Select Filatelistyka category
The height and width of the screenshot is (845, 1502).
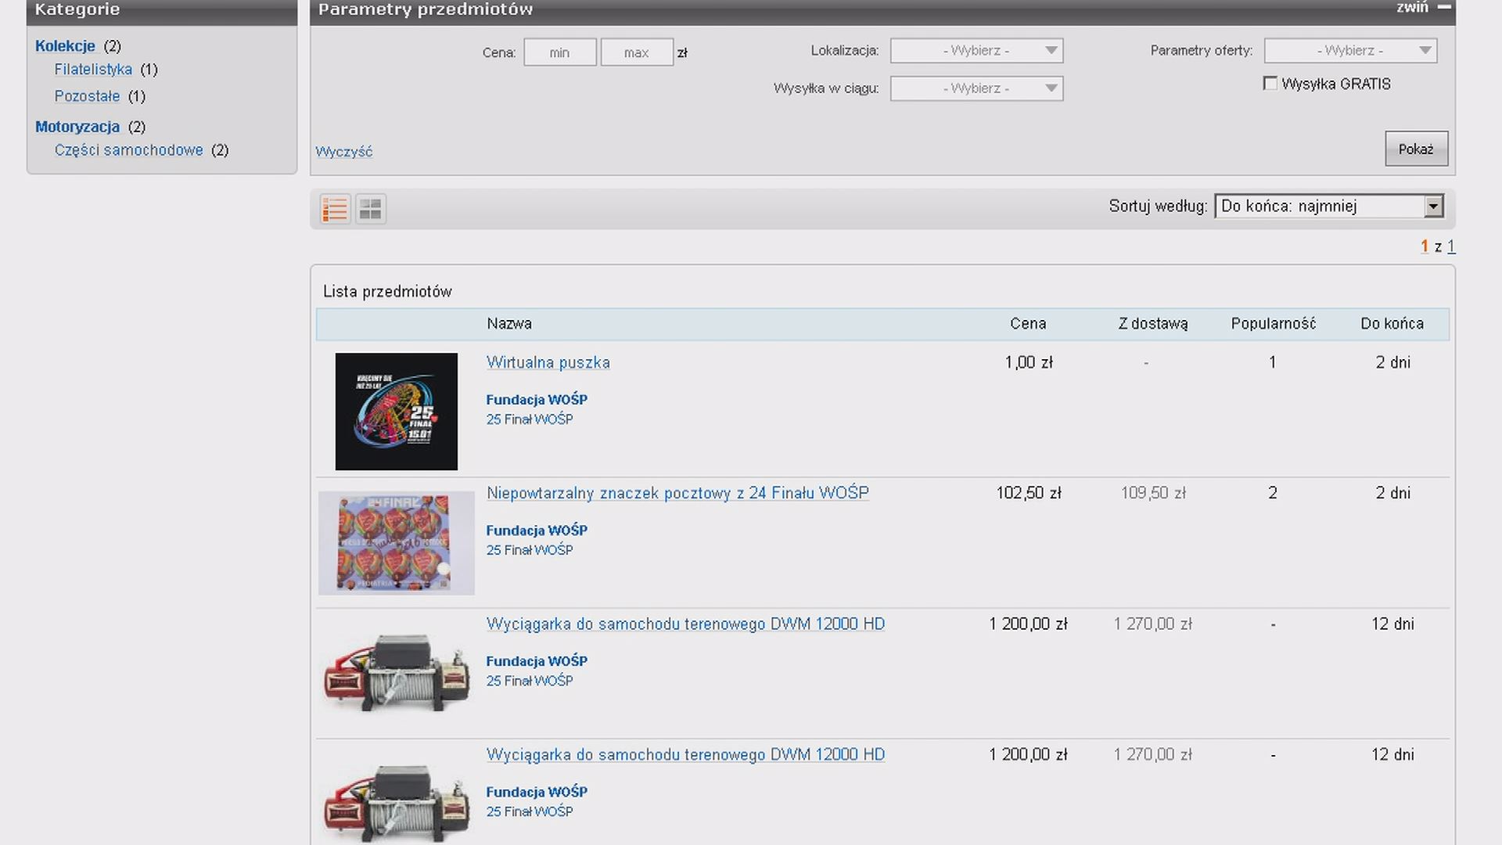pos(93,70)
